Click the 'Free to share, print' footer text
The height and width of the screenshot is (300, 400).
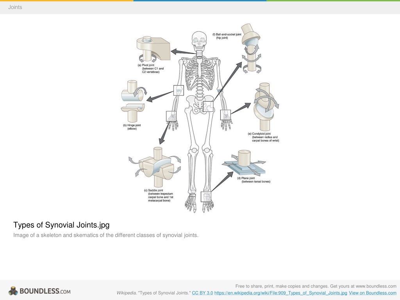click(x=316, y=286)
